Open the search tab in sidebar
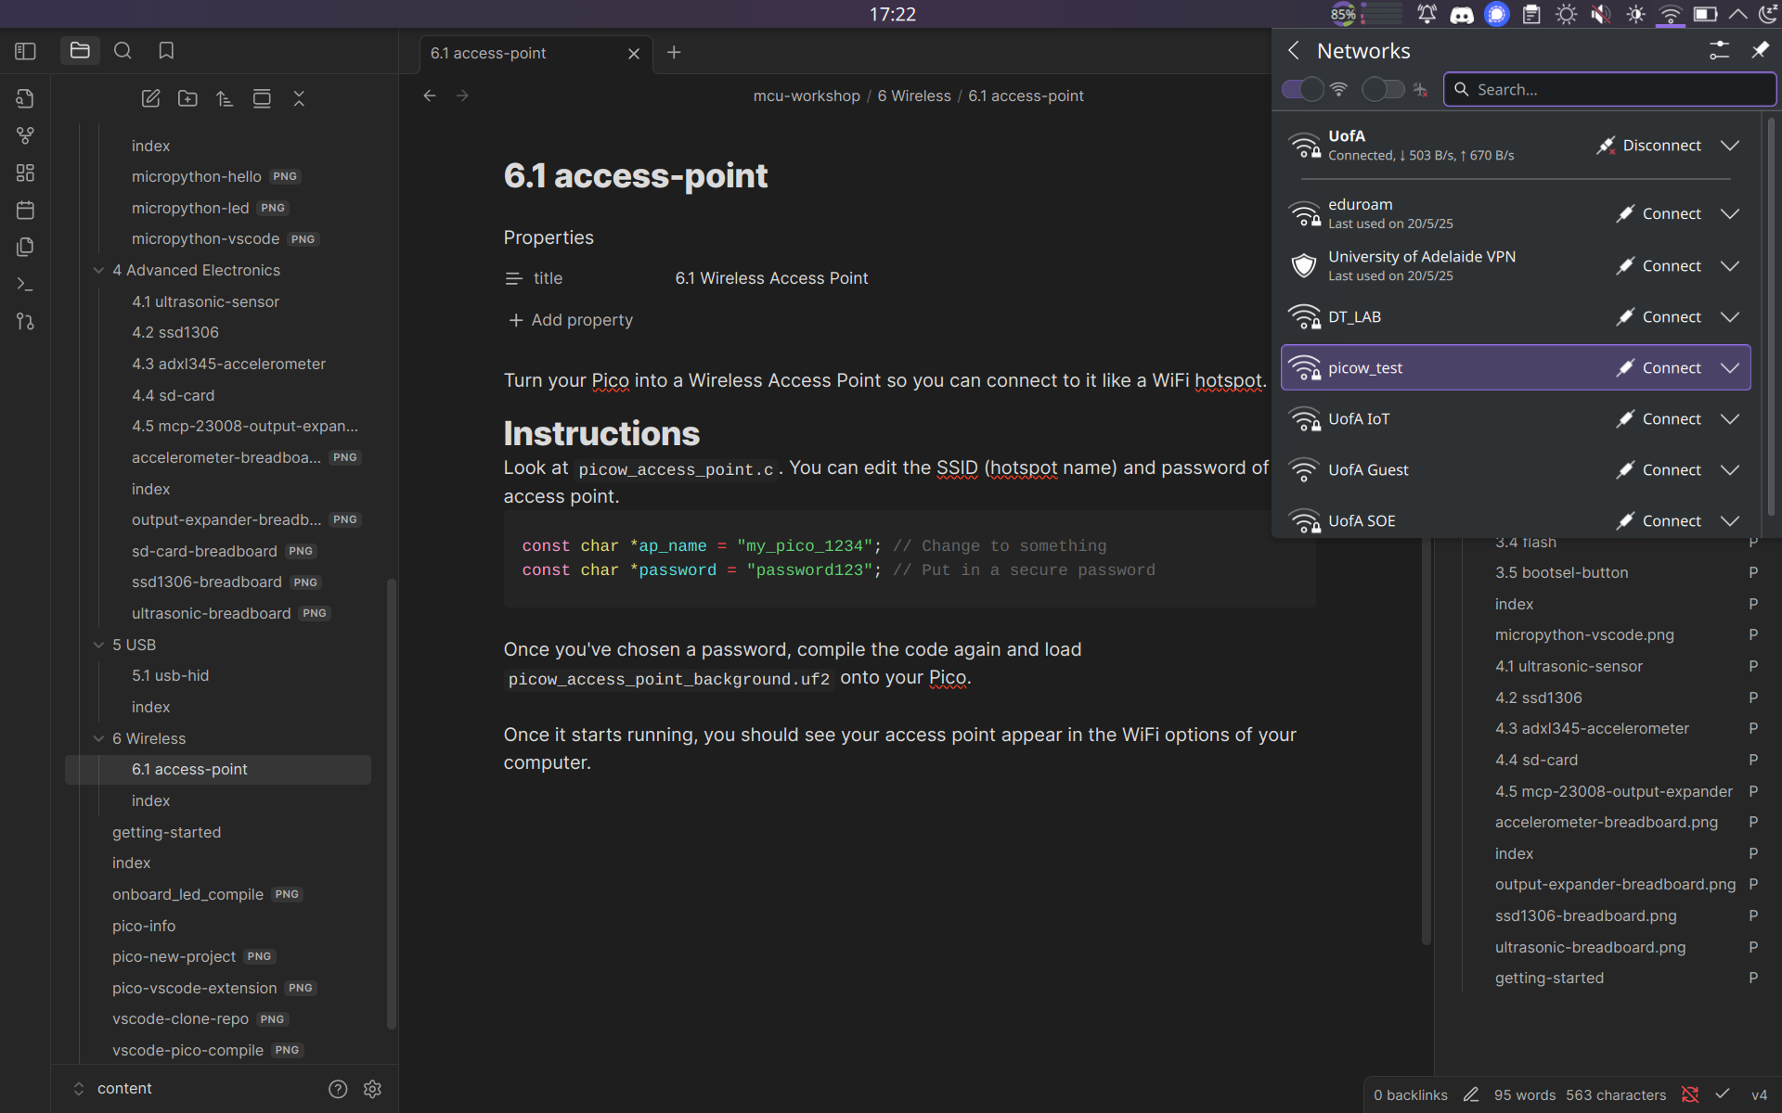 pyautogui.click(x=123, y=51)
